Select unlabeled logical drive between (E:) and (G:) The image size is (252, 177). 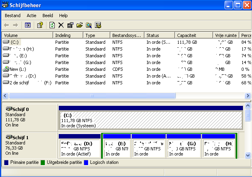click(149, 146)
